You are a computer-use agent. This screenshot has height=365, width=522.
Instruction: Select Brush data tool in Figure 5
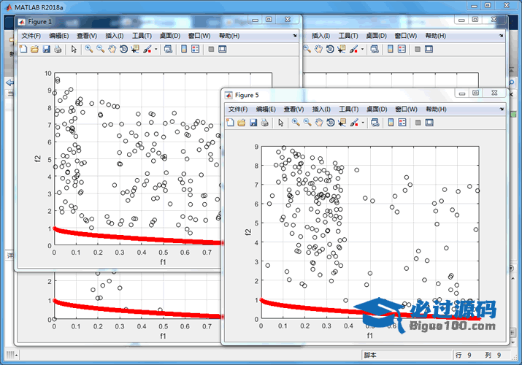pos(354,123)
